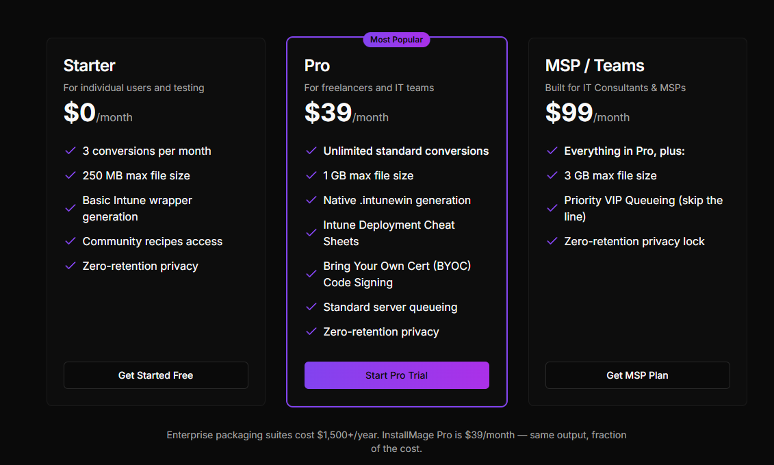Viewport: 774px width, 465px height.
Task: Click checkmark beside 3 conversions per month
Action: click(70, 151)
